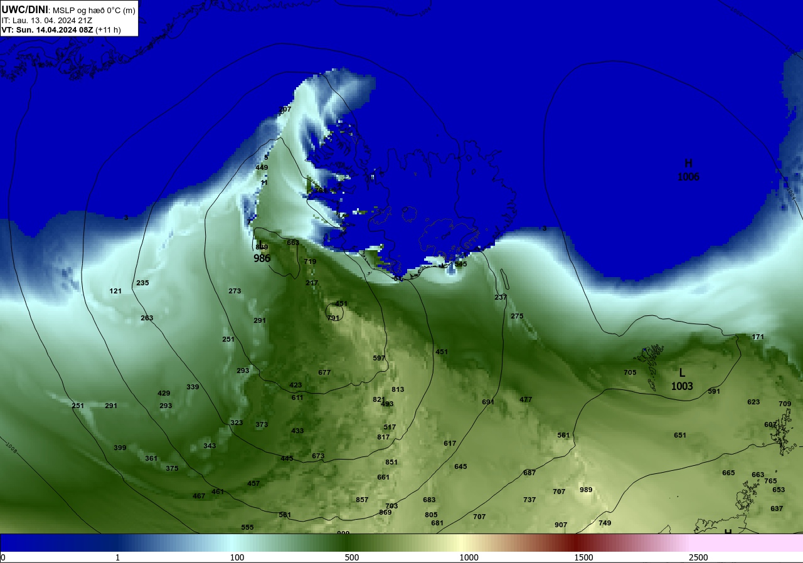Click the height value '263'
The height and width of the screenshot is (563, 803).
(x=147, y=318)
